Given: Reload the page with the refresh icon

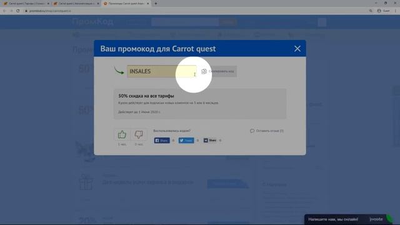Looking at the screenshot, I should [x=18, y=11].
